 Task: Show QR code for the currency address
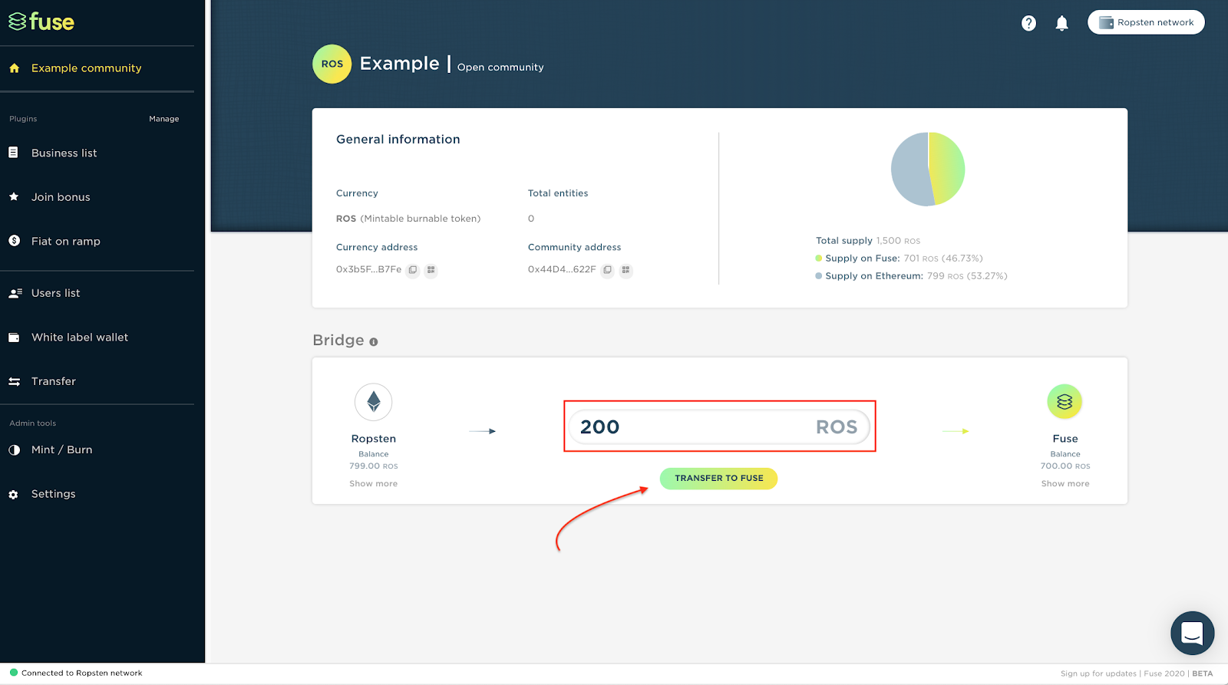pos(431,270)
